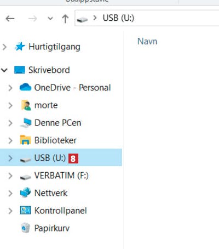Viewport: 219px width, 249px height.
Task: Expand the USB (U:) drive node
Action: (10, 158)
